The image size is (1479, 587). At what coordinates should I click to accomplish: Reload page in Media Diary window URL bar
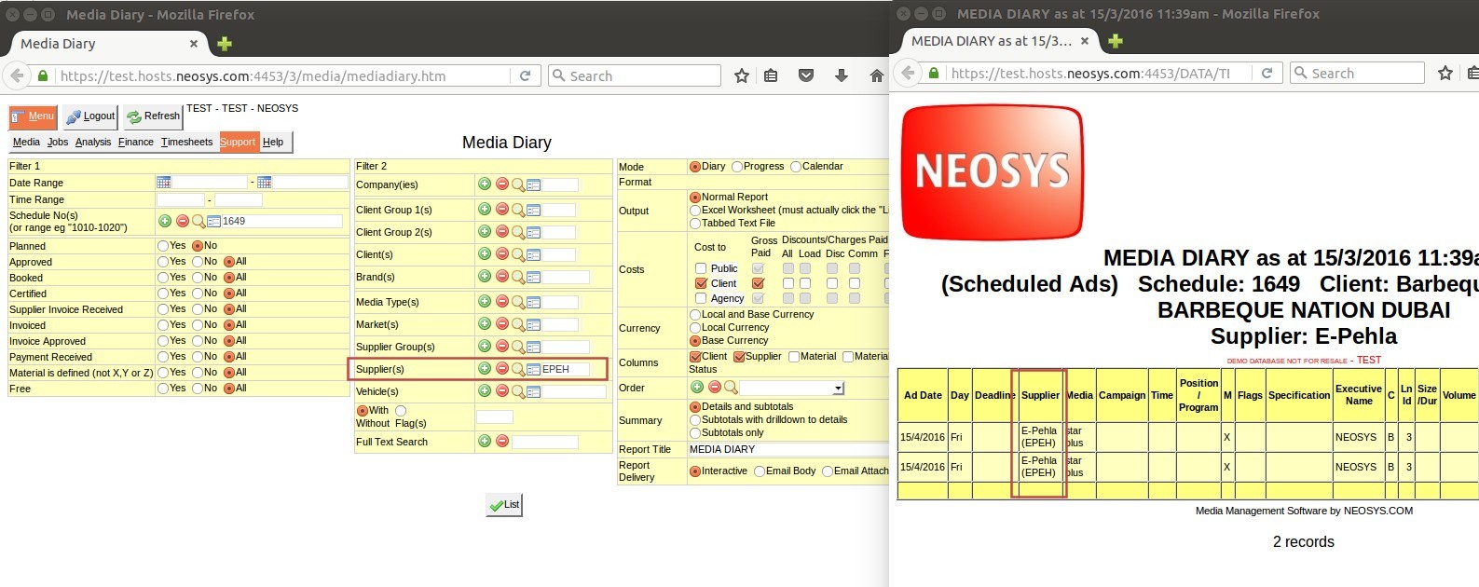[x=525, y=75]
